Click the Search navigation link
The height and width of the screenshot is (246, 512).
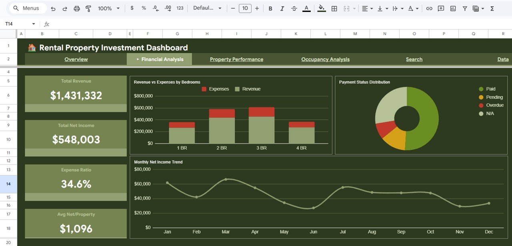(x=414, y=59)
